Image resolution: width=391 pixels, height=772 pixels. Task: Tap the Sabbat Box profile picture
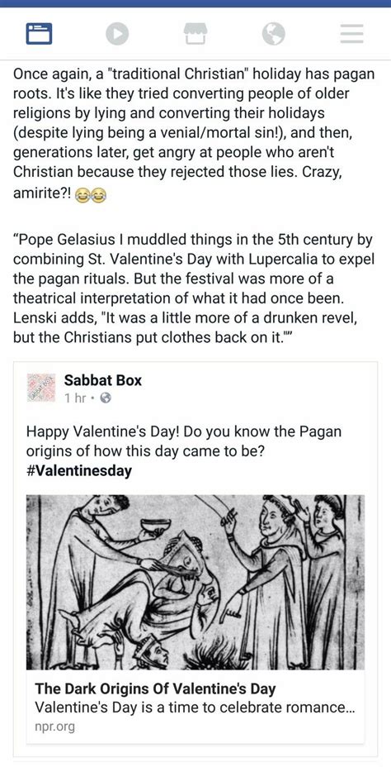(42, 388)
